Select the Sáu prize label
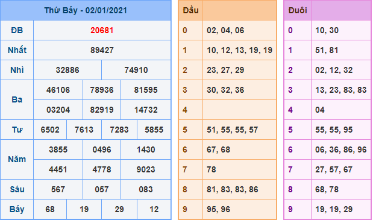Image resolution: width=373 pixels, height=220 pixels. [17, 189]
